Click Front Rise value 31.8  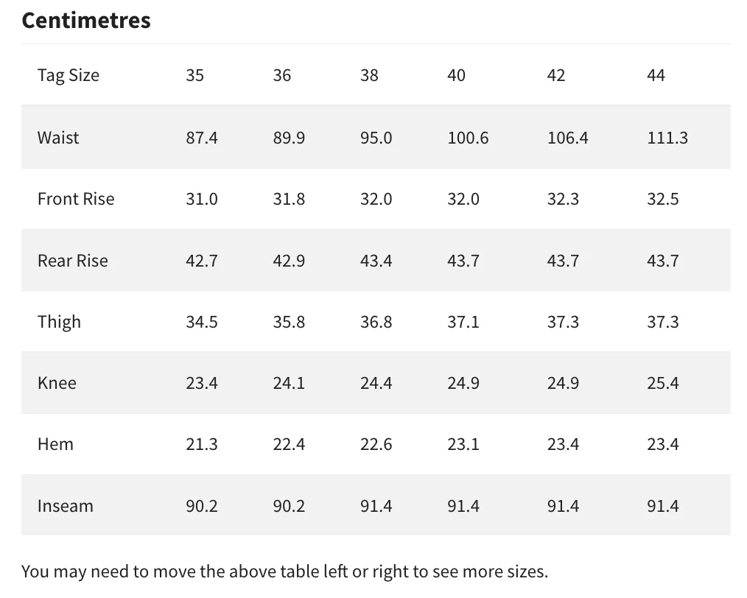pyautogui.click(x=289, y=199)
